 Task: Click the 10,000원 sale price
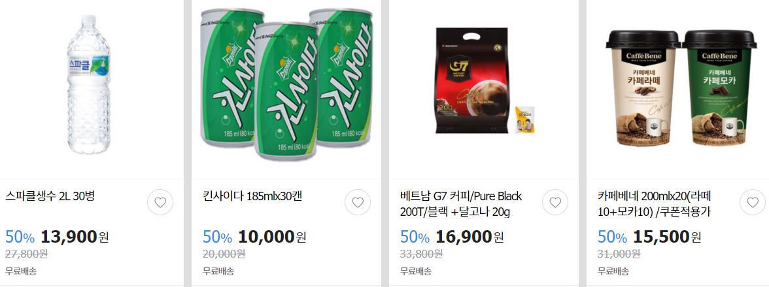272,237
